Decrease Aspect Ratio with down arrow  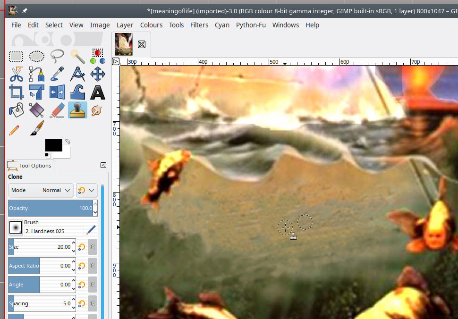click(x=73, y=270)
